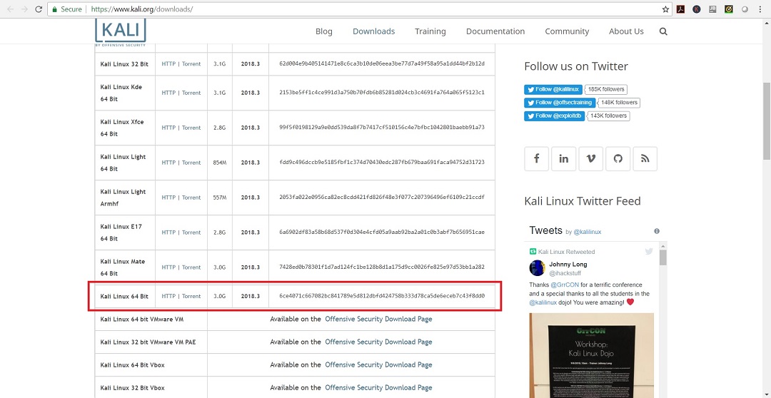Image resolution: width=771 pixels, height=398 pixels.
Task: Open the Blog menu item
Action: pos(324,31)
